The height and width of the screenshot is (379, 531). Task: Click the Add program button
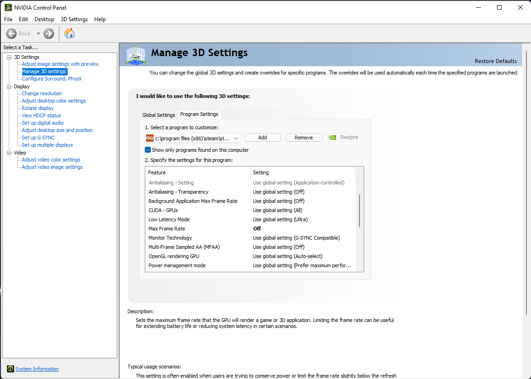pos(263,138)
